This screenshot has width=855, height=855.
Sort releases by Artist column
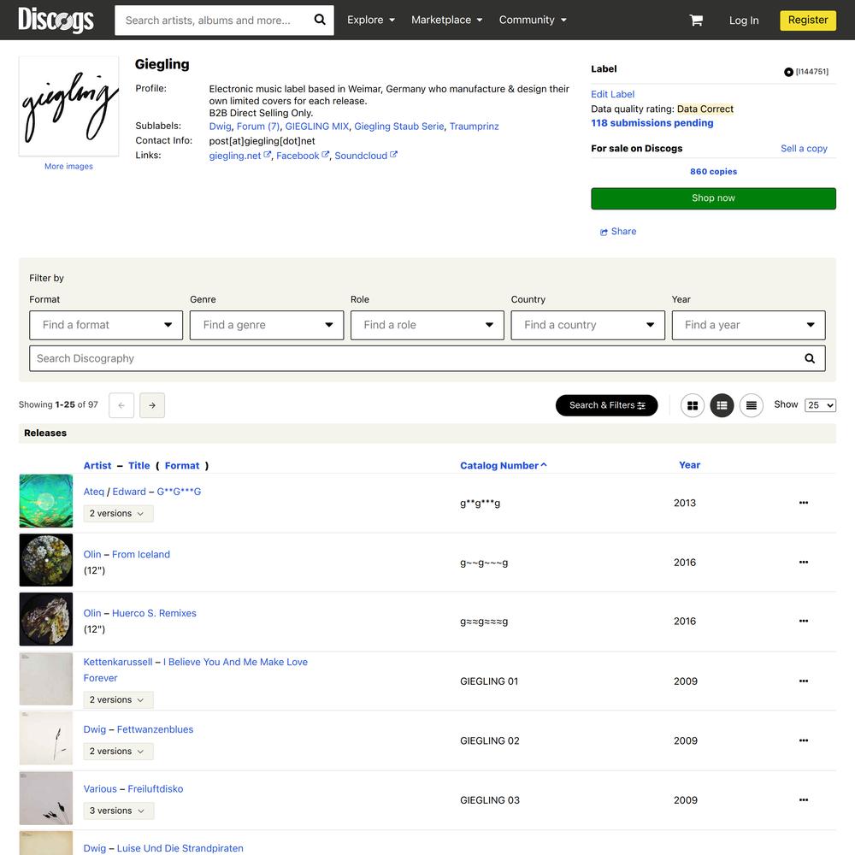(97, 466)
